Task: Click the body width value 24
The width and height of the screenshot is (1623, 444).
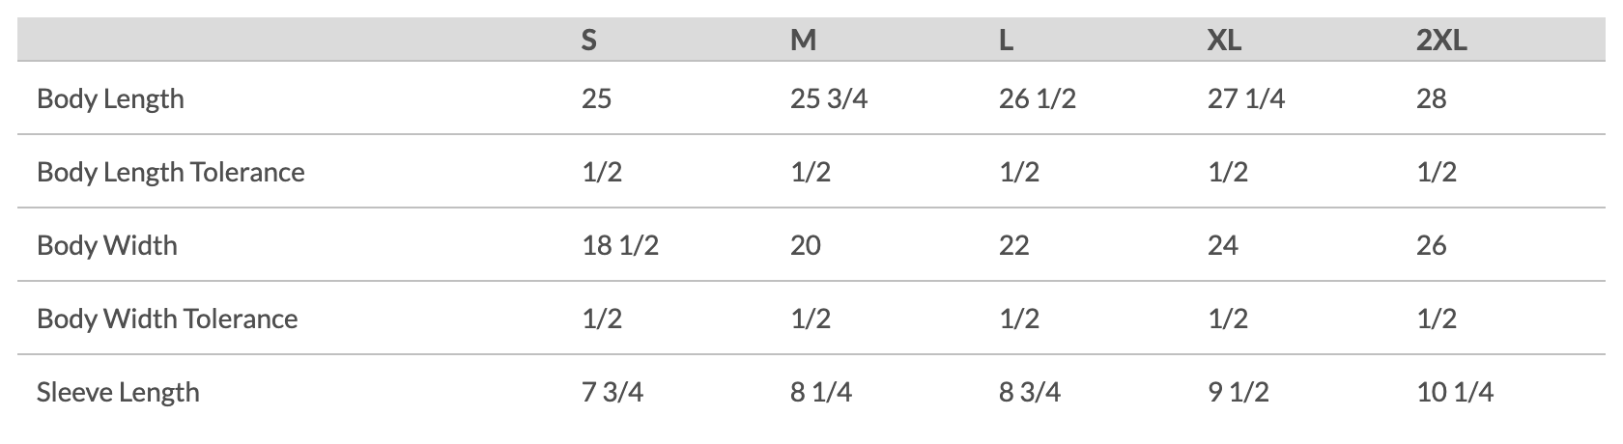Action: 1223,245
